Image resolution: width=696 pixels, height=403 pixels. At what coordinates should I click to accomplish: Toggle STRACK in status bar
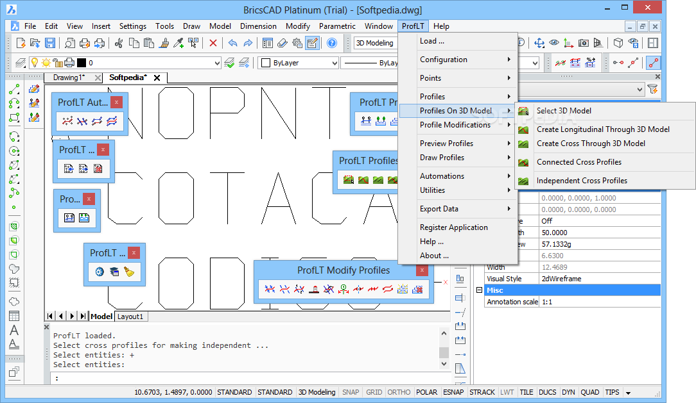pos(482,392)
